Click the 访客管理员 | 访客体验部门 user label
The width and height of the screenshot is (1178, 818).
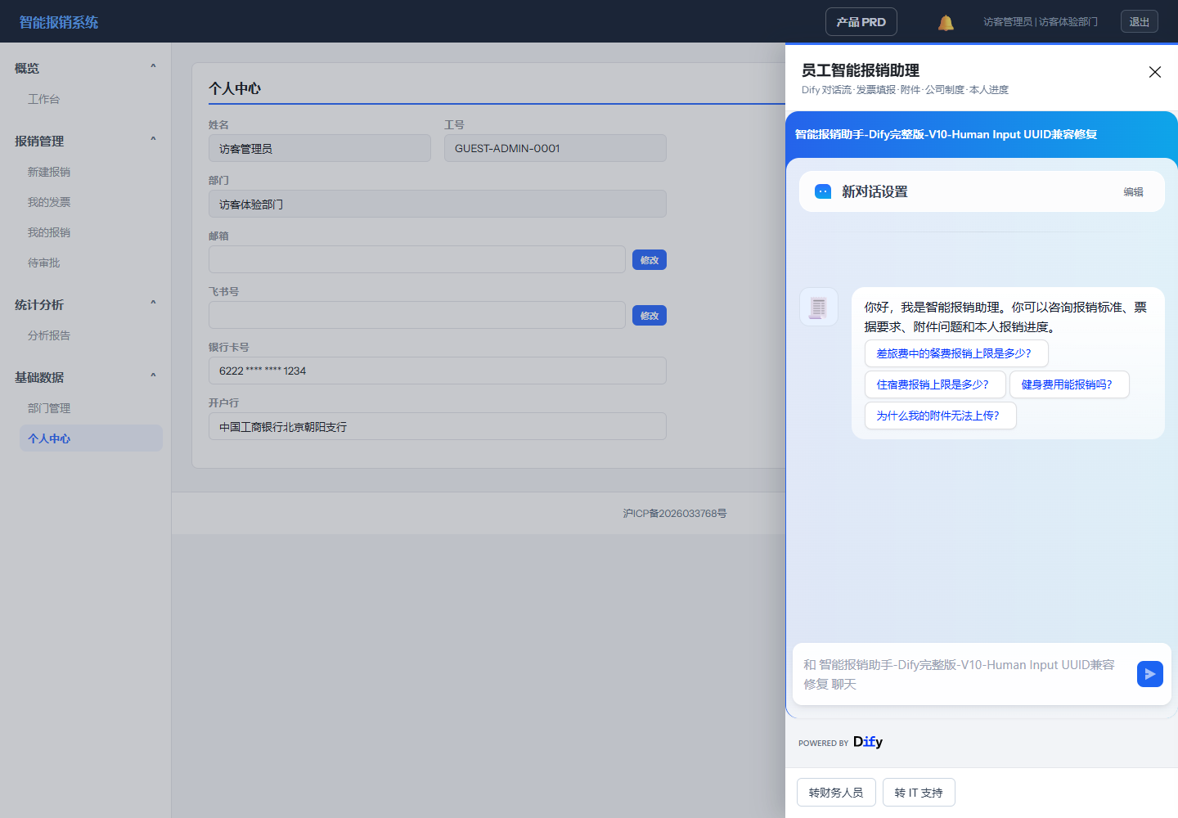1041,22
